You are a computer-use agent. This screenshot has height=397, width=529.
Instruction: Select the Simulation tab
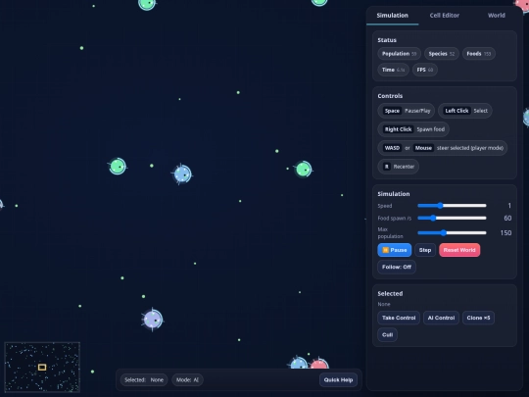point(393,15)
